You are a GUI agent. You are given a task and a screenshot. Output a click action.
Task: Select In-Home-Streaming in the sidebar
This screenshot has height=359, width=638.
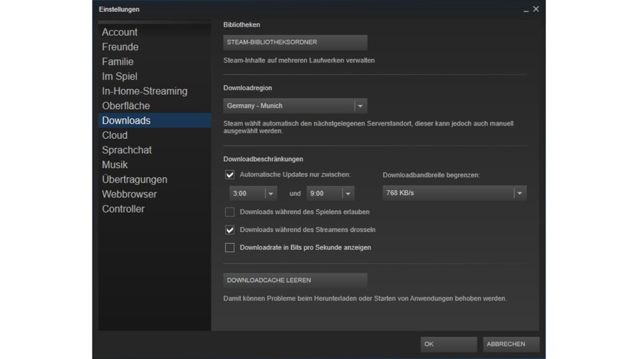pyautogui.click(x=144, y=91)
